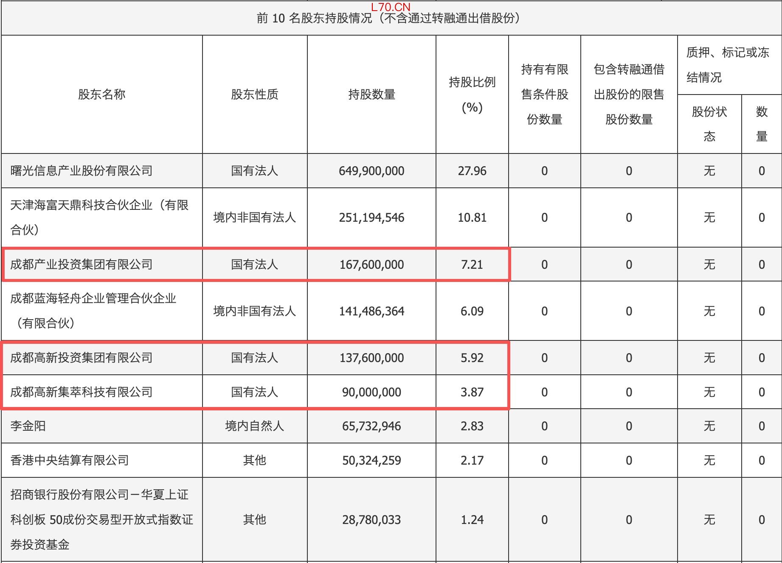Click the percentage 7.21
This screenshot has height=563, width=782.
[x=472, y=265]
